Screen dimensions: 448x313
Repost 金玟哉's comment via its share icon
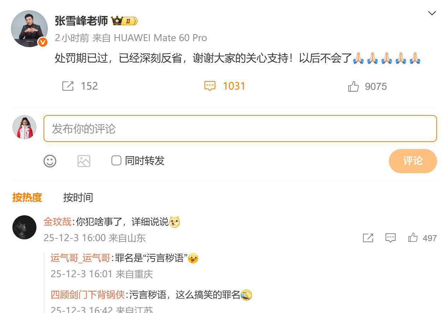[x=368, y=238]
